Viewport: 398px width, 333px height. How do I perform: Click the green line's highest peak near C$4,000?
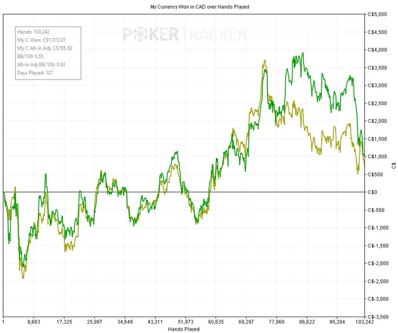tap(303, 53)
